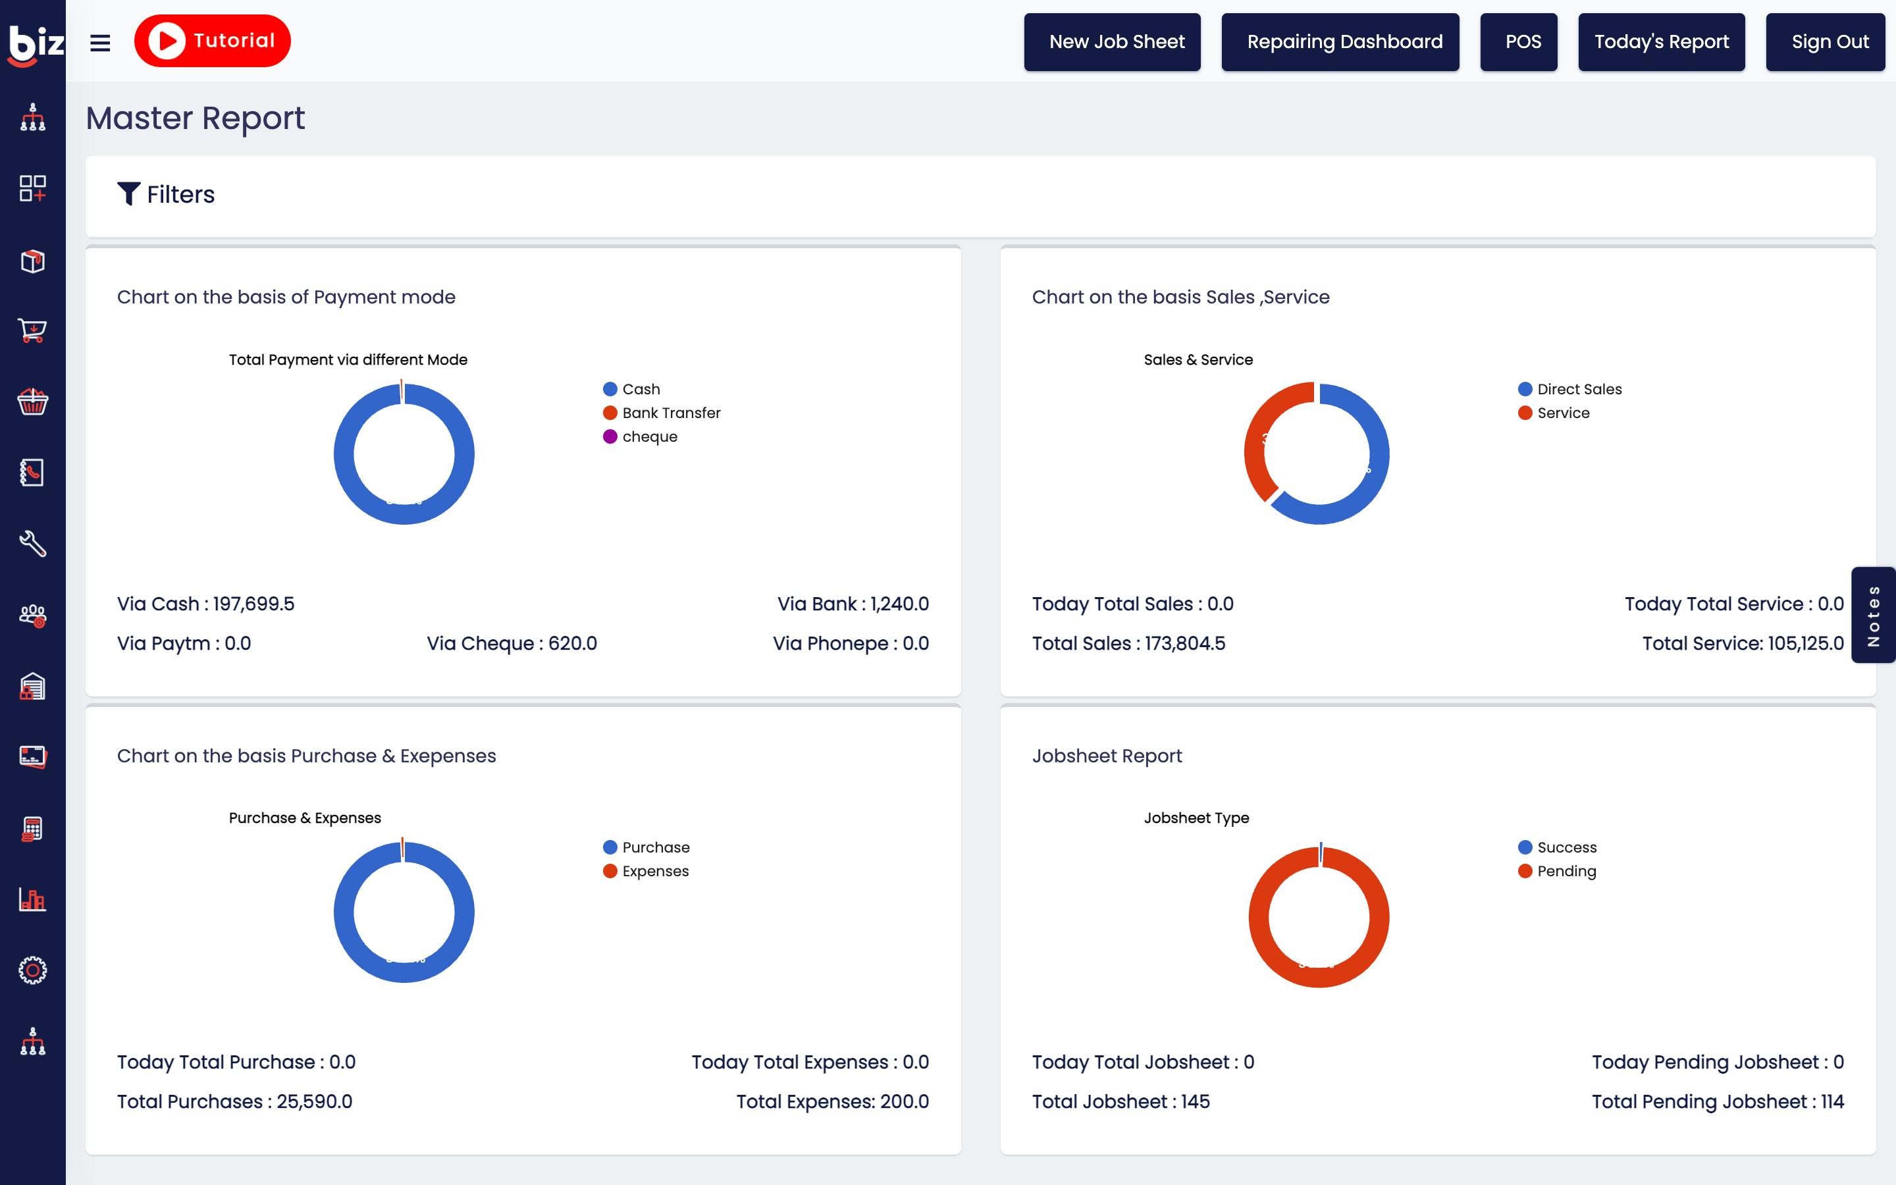1896x1185 pixels.
Task: Open the hierarchy icon below the gear
Action: [x=32, y=1041]
